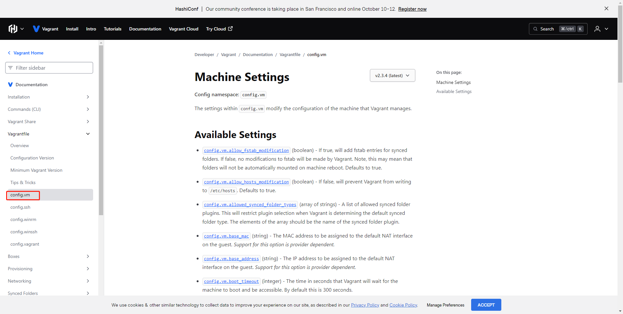Image resolution: width=623 pixels, height=314 pixels.
Task: Click Documentation in the breadcrumb
Action: (258, 54)
